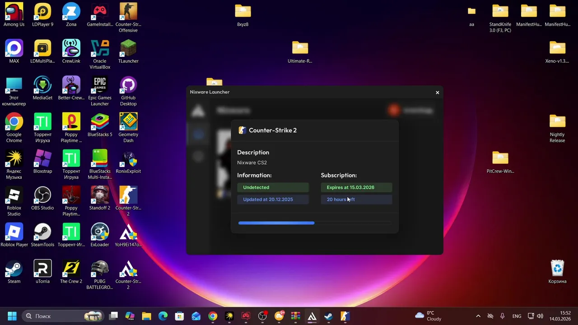
Task: Select the Better-Crew desktop icon
Action: (71, 88)
